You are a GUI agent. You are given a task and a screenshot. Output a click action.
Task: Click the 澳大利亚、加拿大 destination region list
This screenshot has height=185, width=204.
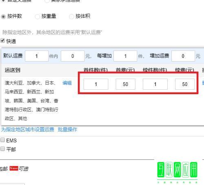31,101
